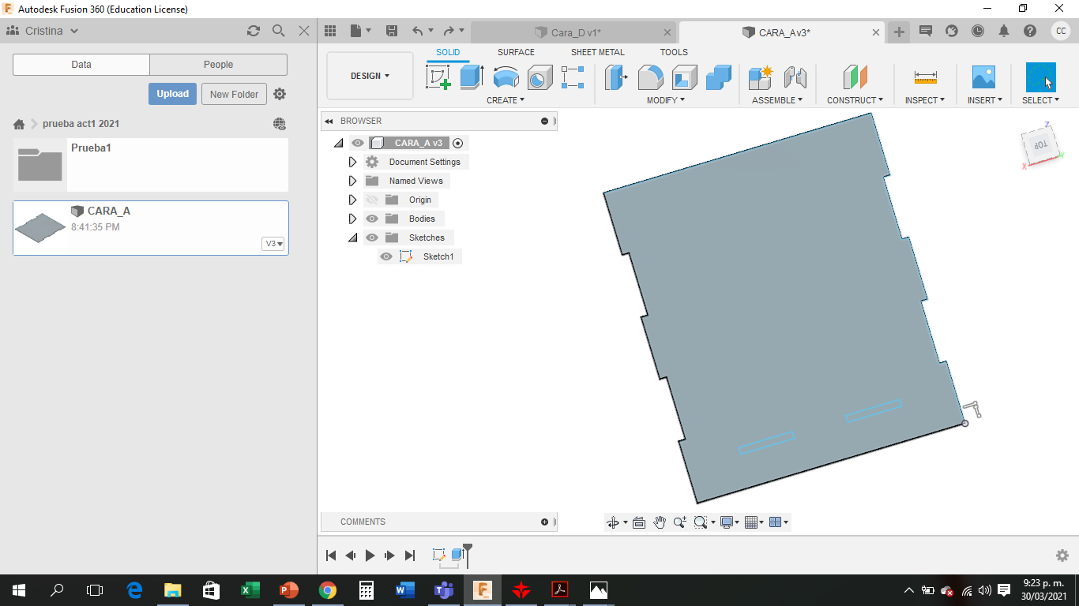The width and height of the screenshot is (1079, 606).
Task: Open the CONSTRUCT dropdown menu
Action: click(855, 100)
